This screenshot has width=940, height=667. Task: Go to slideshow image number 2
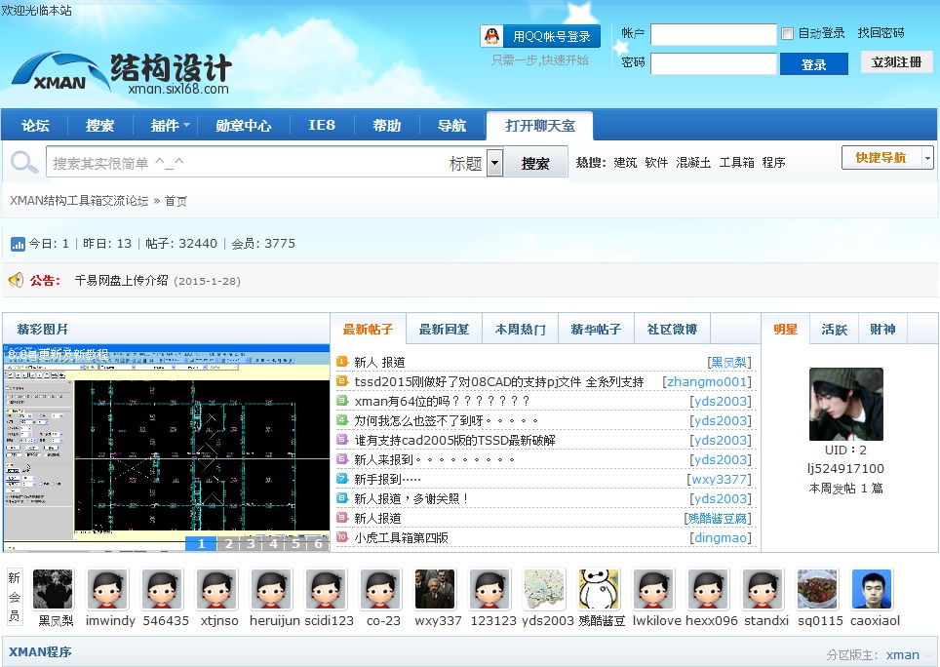[228, 543]
